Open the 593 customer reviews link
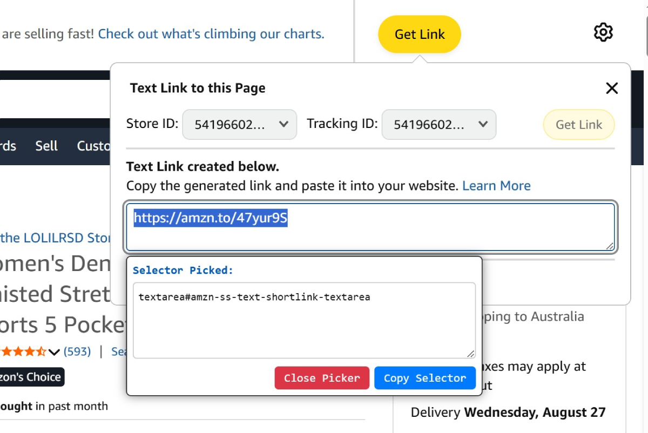 coord(77,351)
